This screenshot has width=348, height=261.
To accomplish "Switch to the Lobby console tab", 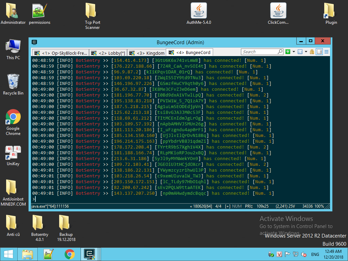I will click(109, 53).
